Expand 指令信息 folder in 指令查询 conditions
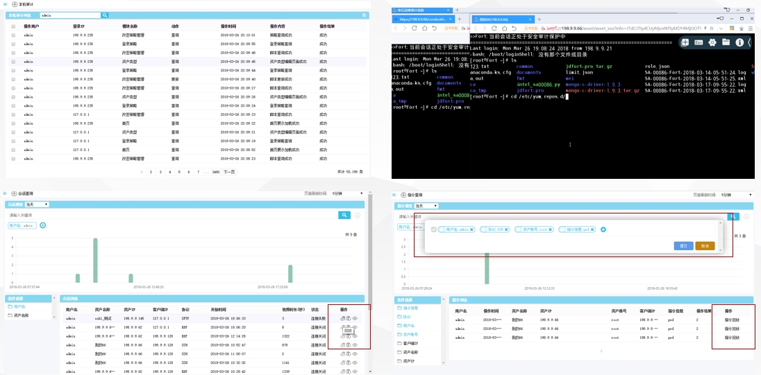Image resolution: width=761 pixels, height=375 pixels. coord(407,308)
